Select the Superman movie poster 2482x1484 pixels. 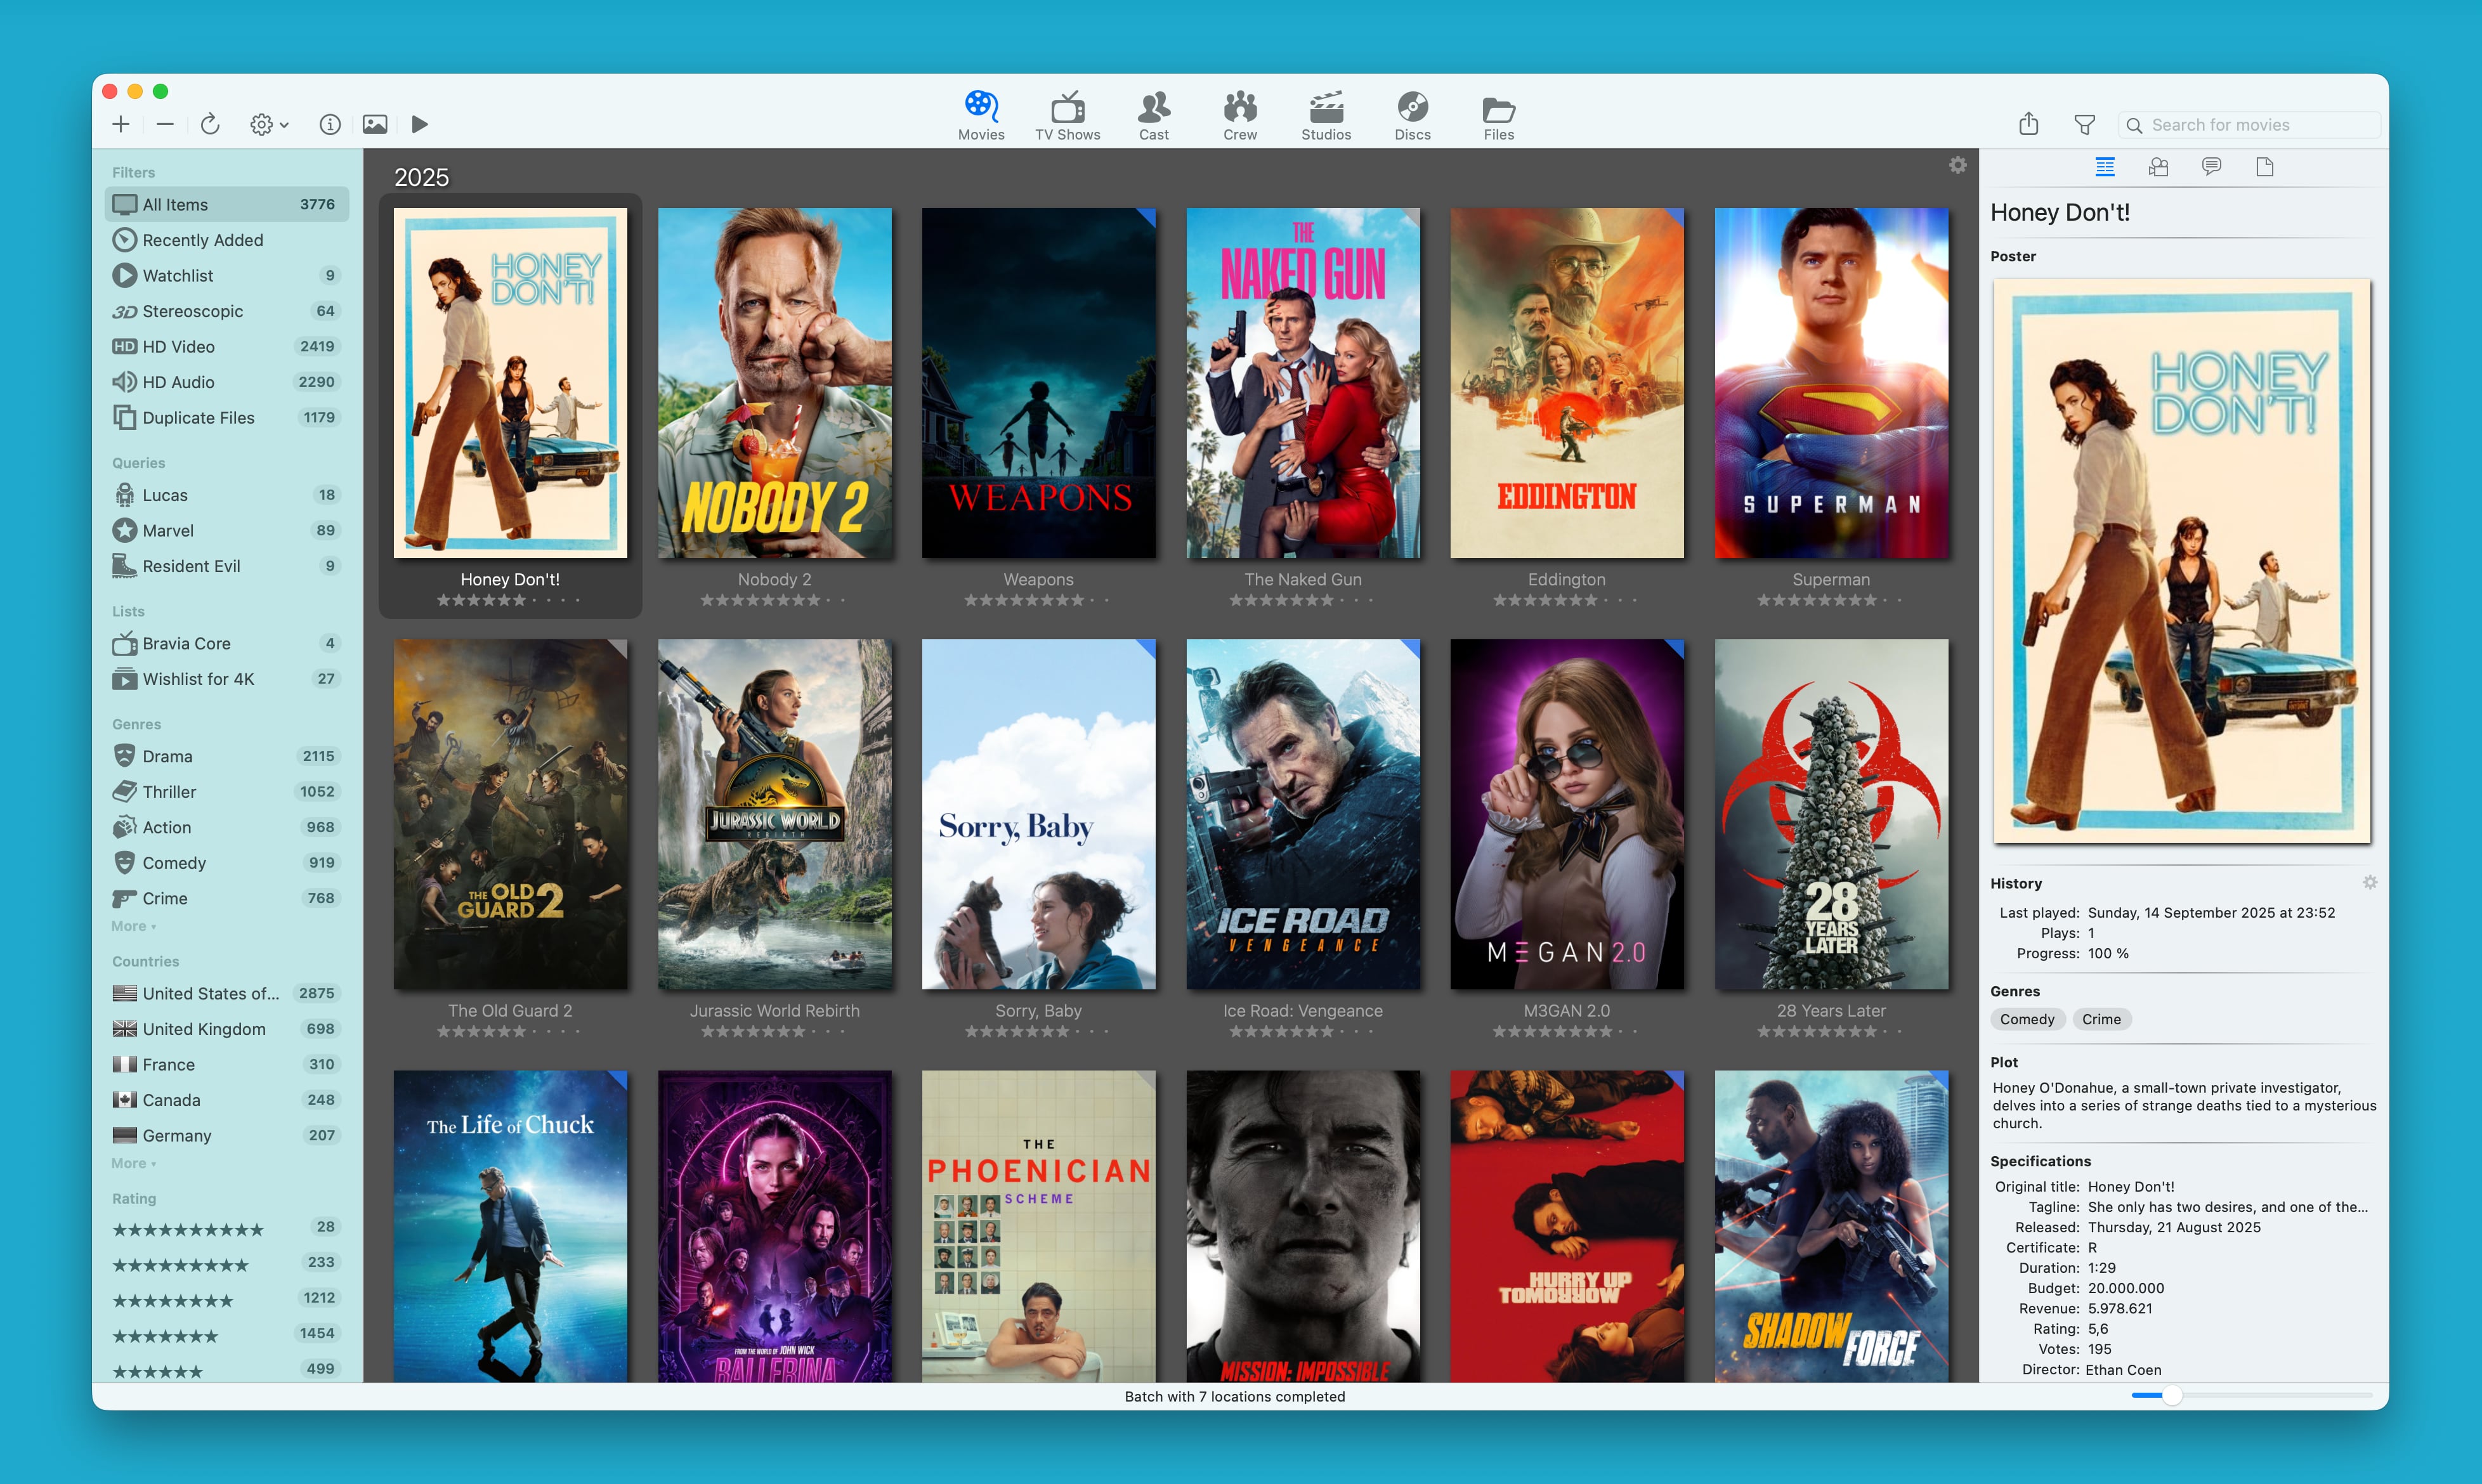click(1830, 383)
